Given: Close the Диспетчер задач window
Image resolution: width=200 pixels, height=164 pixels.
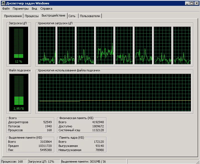Looking at the screenshot, I should coord(197,3).
